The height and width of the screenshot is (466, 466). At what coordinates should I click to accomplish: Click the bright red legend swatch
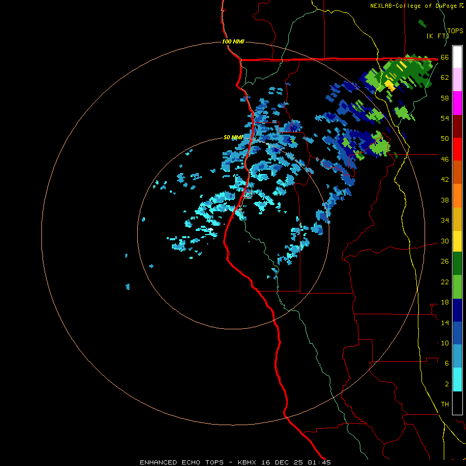[457, 149]
